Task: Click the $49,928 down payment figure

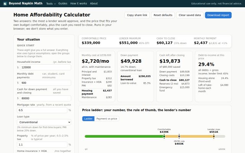Action: pos(131,61)
